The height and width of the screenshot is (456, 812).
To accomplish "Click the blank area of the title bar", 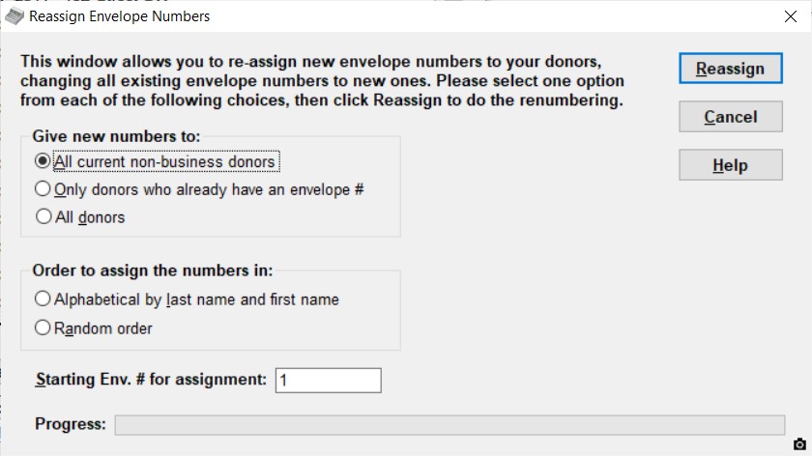I will 492,16.
